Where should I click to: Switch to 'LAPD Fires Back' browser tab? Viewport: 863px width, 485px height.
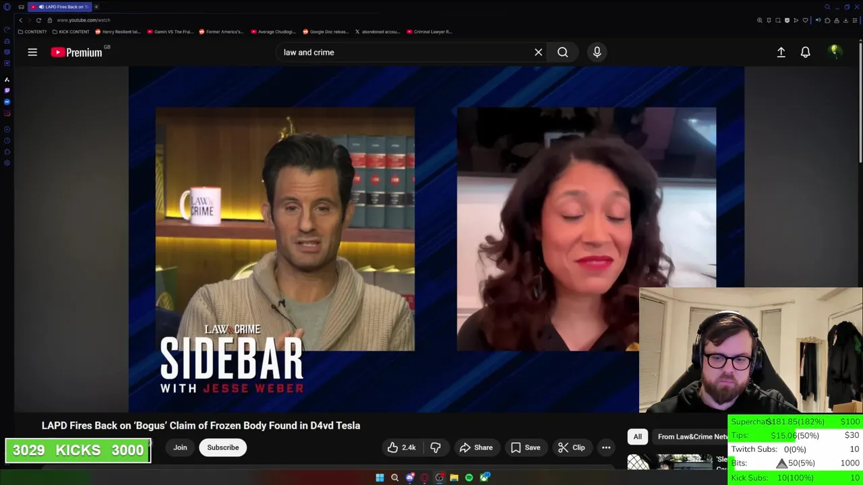(x=59, y=7)
